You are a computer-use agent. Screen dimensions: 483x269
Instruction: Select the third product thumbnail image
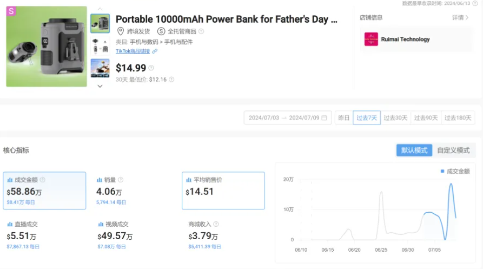point(100,68)
